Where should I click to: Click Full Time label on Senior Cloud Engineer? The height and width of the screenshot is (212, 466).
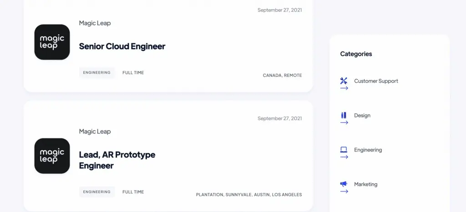133,73
